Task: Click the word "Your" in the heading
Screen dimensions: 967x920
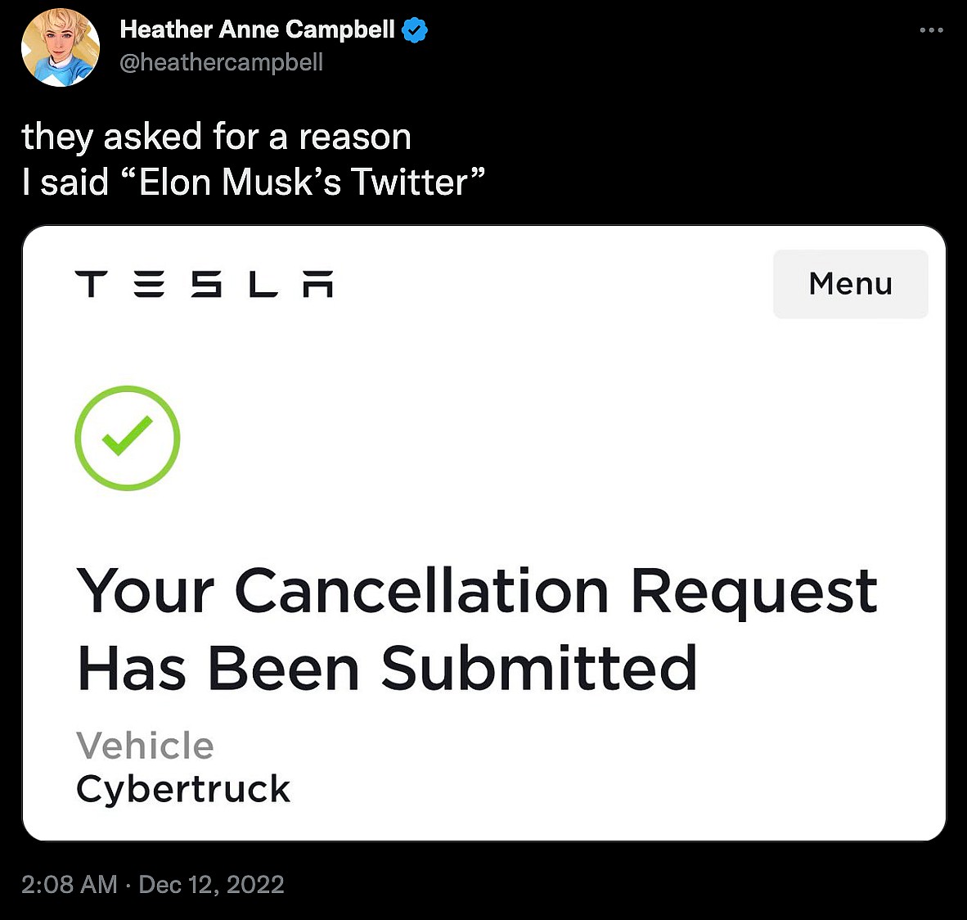Action: click(146, 591)
